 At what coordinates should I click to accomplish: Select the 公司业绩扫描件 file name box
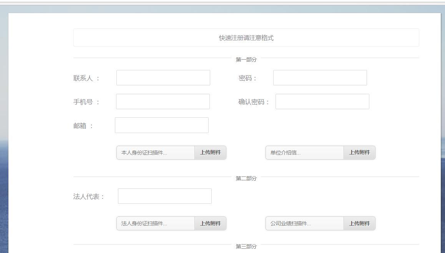pos(304,223)
